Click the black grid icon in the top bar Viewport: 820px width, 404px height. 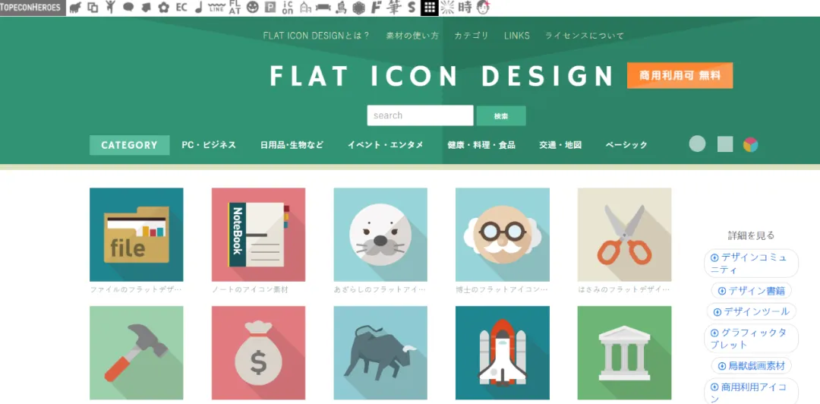[x=429, y=8]
